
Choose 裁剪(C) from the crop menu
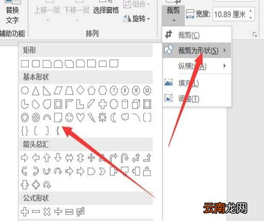click(197, 35)
